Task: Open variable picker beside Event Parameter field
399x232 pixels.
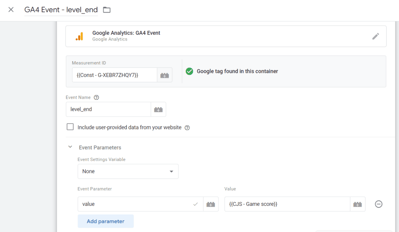Action: pyautogui.click(x=211, y=204)
